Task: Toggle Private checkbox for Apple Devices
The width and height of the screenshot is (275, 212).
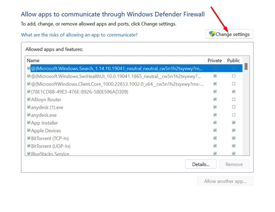Action: 214,131
